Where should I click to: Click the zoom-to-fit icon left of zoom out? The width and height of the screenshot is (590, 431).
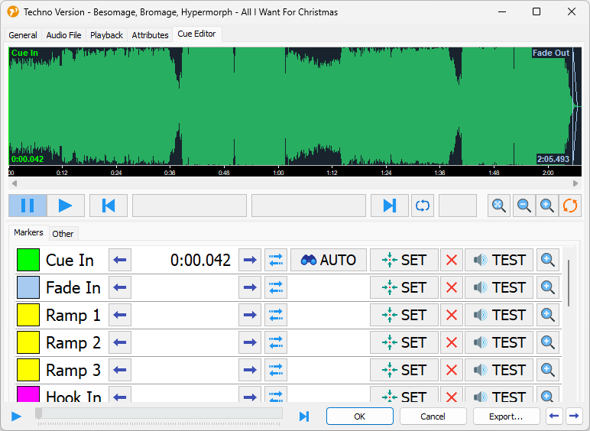[500, 206]
